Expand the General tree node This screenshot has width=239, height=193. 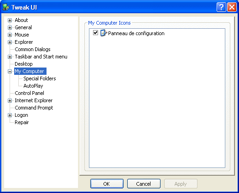tap(10, 27)
